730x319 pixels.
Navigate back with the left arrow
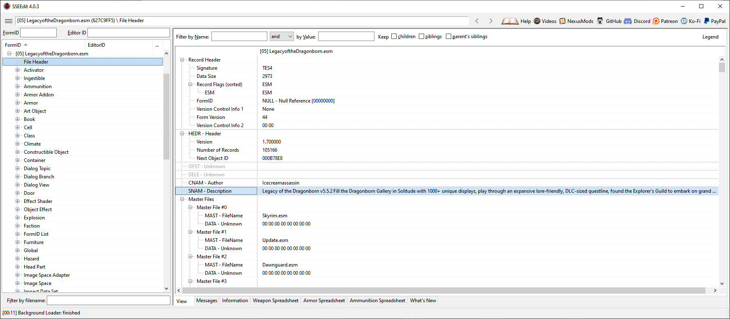(x=477, y=21)
